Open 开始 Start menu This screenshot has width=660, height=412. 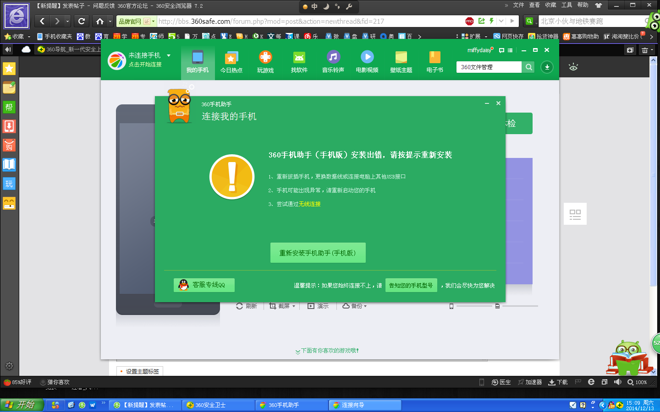click(x=22, y=405)
